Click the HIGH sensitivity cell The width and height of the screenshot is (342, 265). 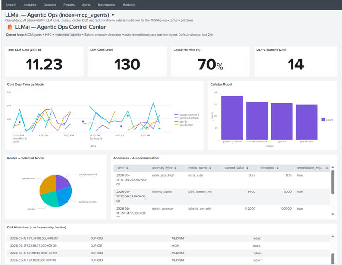[x=175, y=246]
